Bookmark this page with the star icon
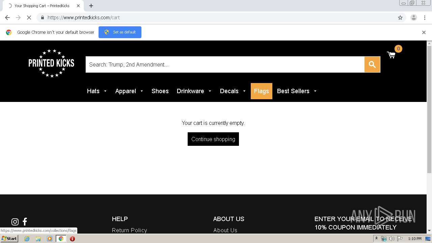Screen dimensions: 432x243 [x=400, y=18]
